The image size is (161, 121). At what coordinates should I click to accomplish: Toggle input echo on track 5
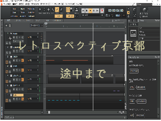[22, 80]
